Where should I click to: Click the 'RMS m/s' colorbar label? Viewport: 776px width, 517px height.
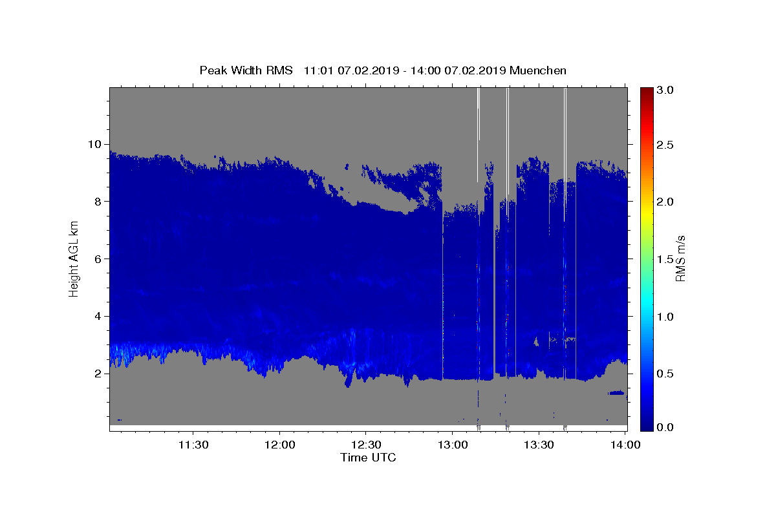click(680, 258)
